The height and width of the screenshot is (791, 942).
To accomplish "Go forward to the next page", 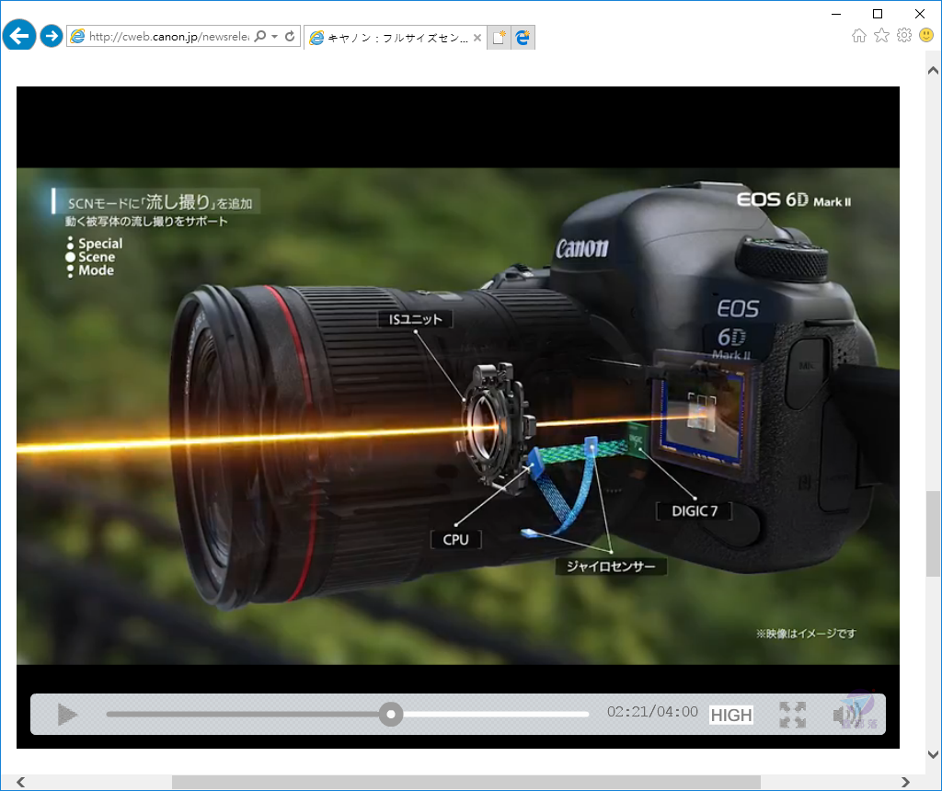I will 52,36.
